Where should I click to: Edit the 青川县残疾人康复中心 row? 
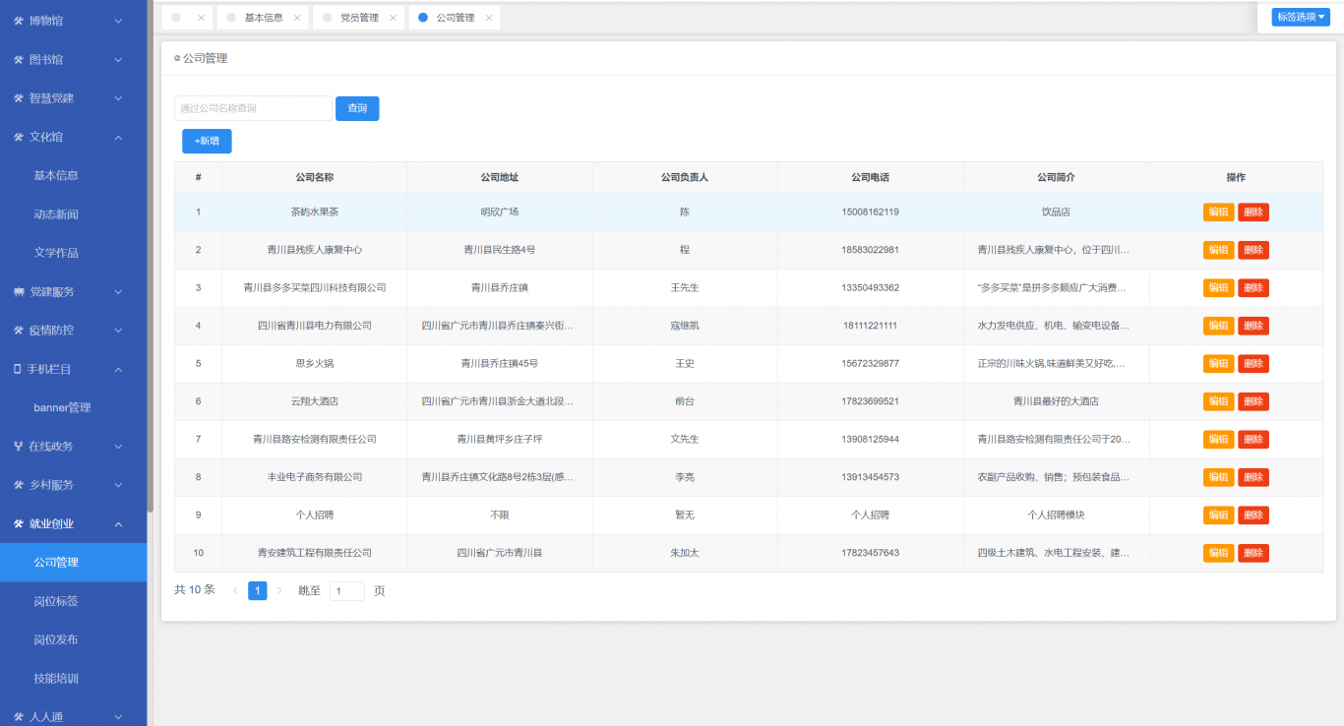pos(1218,250)
